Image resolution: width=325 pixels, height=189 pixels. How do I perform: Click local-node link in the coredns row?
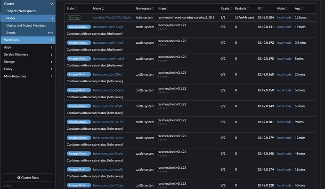pos(284,17)
